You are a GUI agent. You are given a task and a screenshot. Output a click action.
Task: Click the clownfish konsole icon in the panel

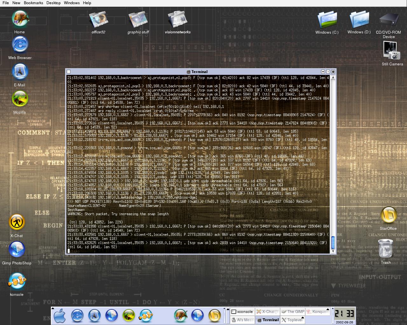click(x=146, y=316)
